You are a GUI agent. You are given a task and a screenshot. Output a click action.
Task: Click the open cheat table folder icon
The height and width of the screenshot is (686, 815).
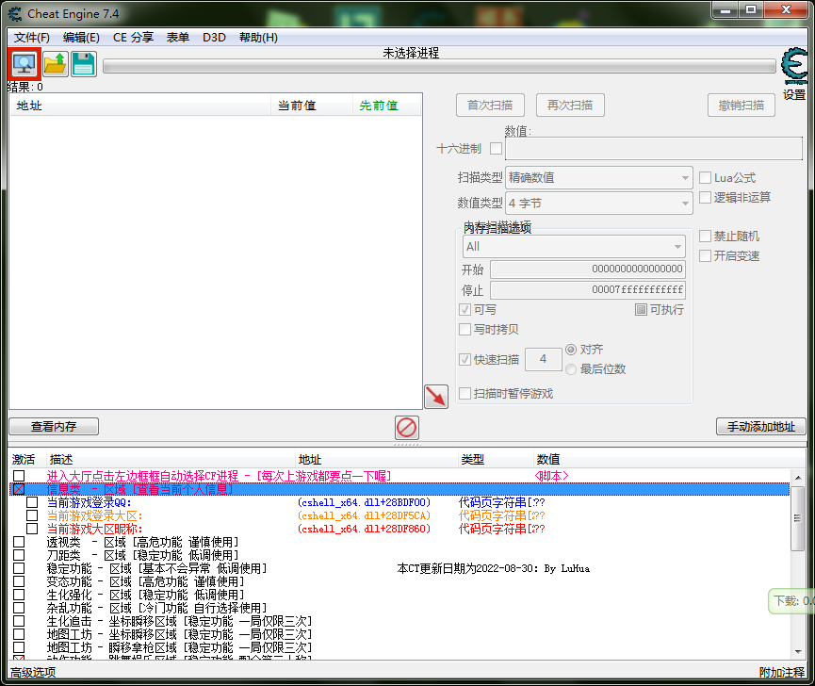(x=55, y=64)
